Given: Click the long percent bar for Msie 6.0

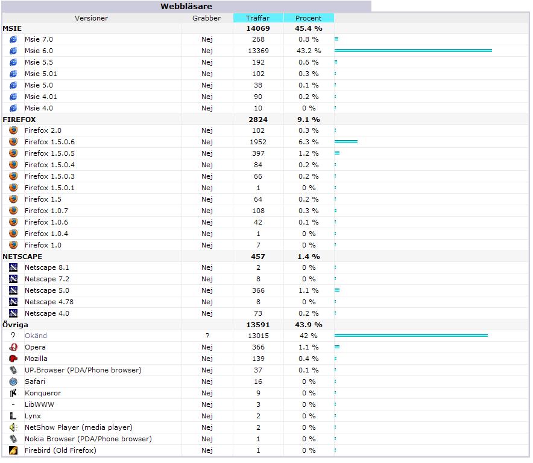Looking at the screenshot, I should click(x=413, y=50).
